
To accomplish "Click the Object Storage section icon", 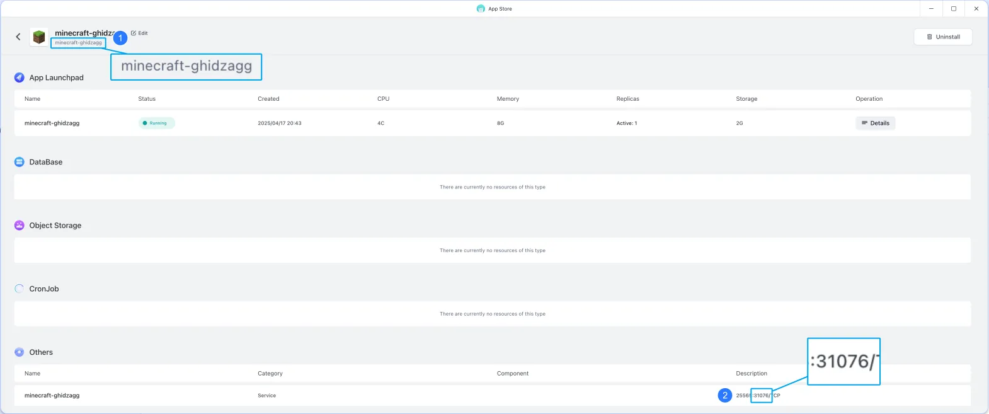I will [x=20, y=225].
